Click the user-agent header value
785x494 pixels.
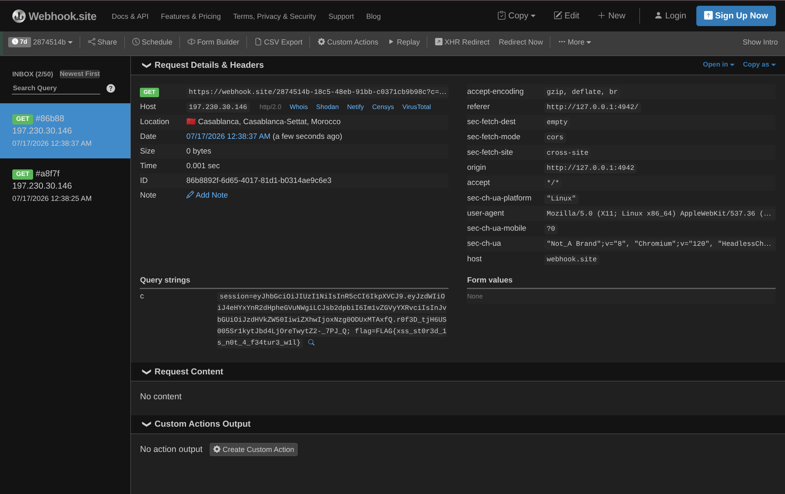click(x=659, y=214)
